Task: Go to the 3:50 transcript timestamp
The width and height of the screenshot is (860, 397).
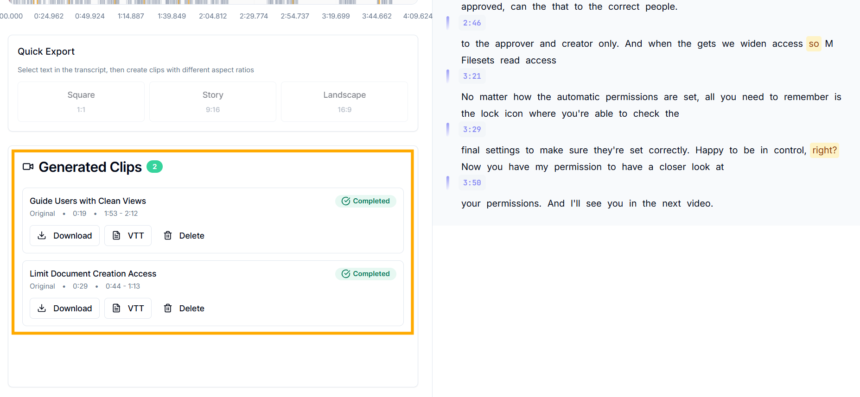Action: [x=472, y=183]
